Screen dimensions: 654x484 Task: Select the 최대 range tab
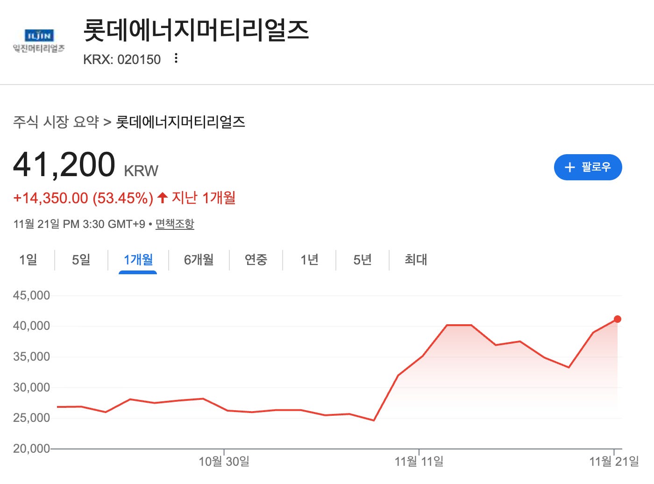pos(416,260)
